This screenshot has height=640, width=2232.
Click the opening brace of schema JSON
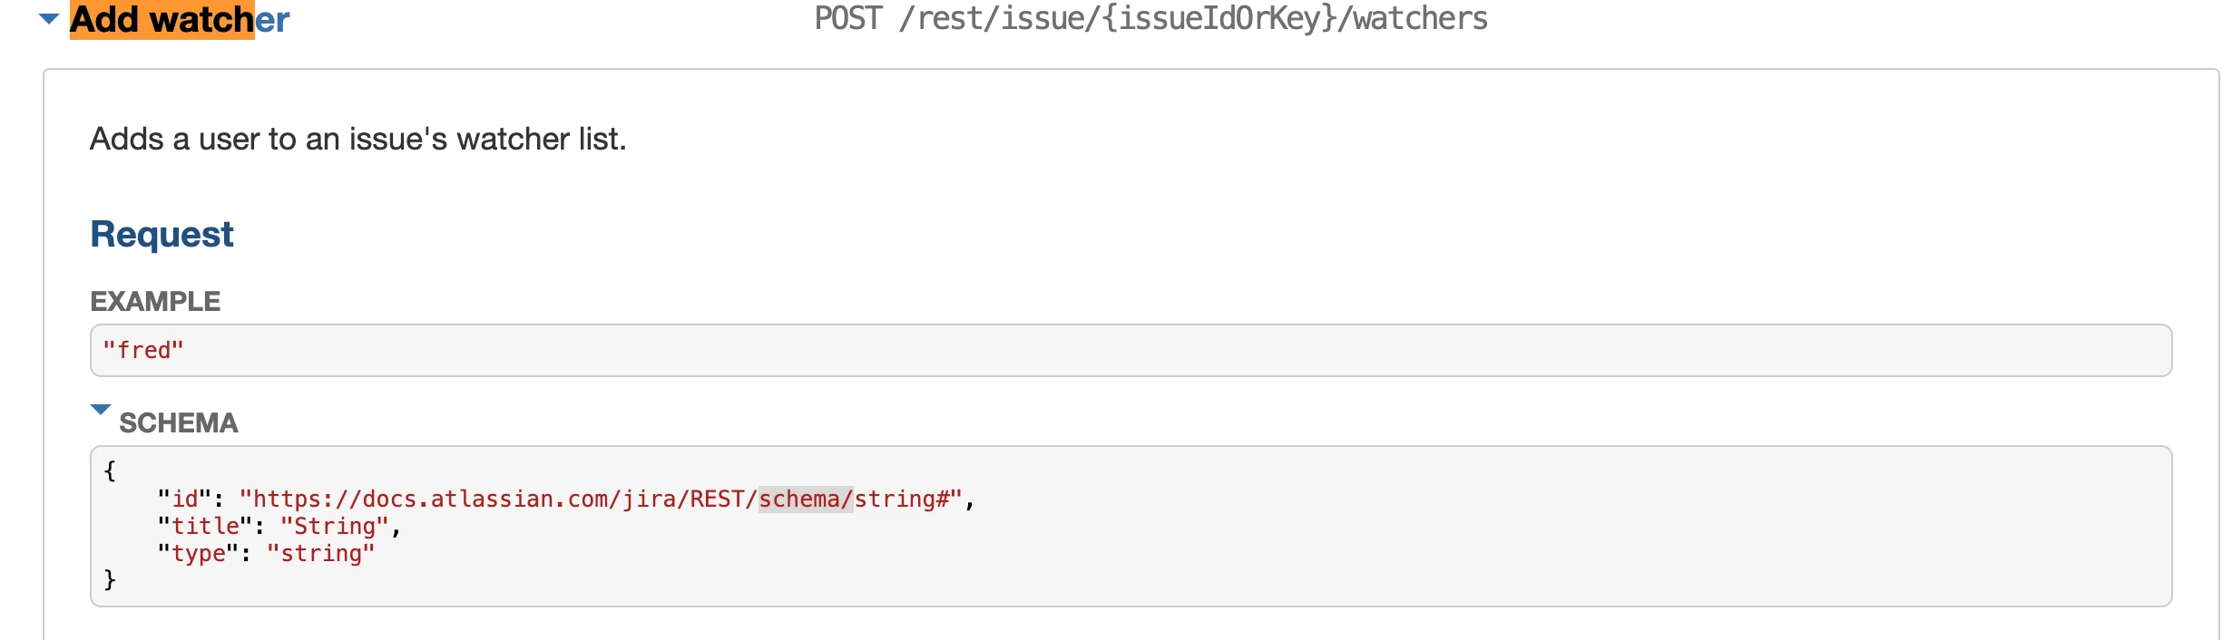(110, 470)
